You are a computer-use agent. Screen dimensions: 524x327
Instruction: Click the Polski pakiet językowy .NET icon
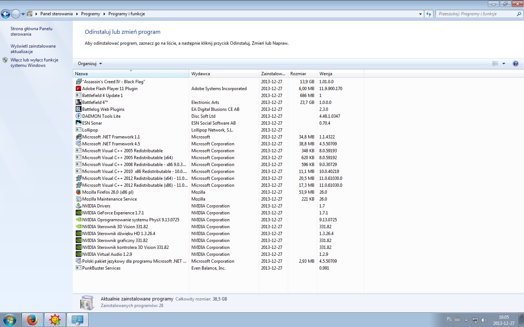(x=79, y=261)
